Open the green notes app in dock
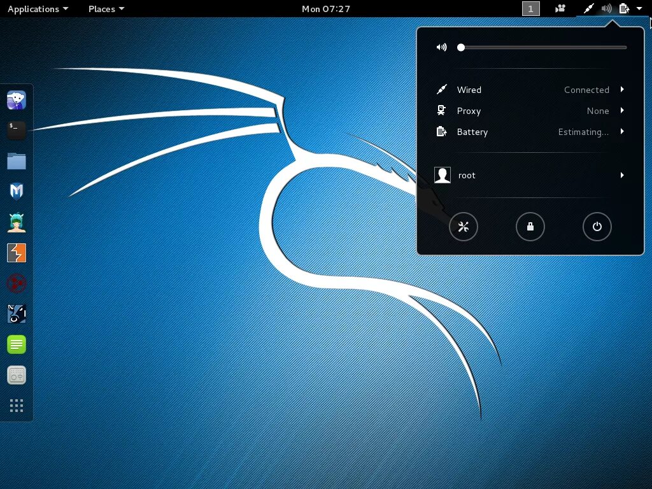Screen dimensions: 652x489 tap(17, 344)
